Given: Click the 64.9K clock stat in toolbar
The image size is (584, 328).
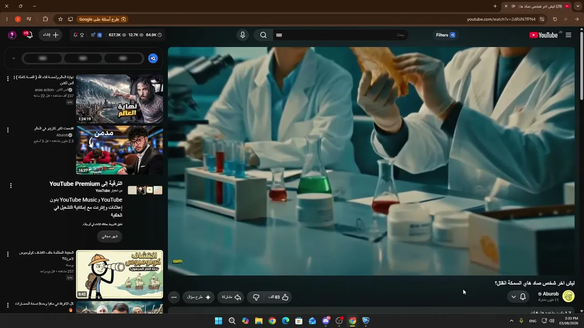Looking at the screenshot, I should click(154, 35).
